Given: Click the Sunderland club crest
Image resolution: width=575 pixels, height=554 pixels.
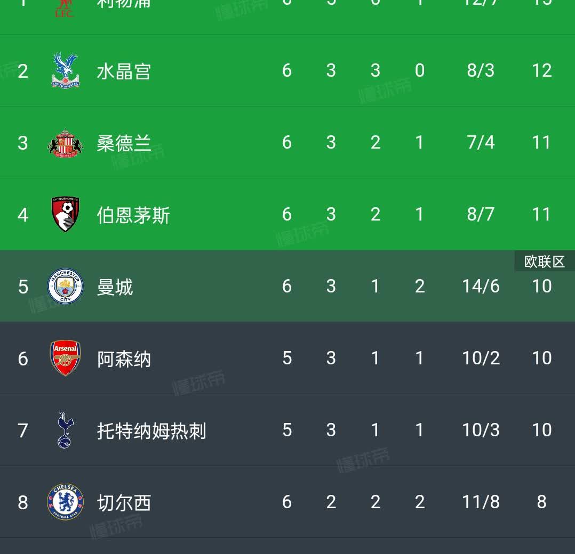Looking at the screenshot, I should [x=65, y=143].
